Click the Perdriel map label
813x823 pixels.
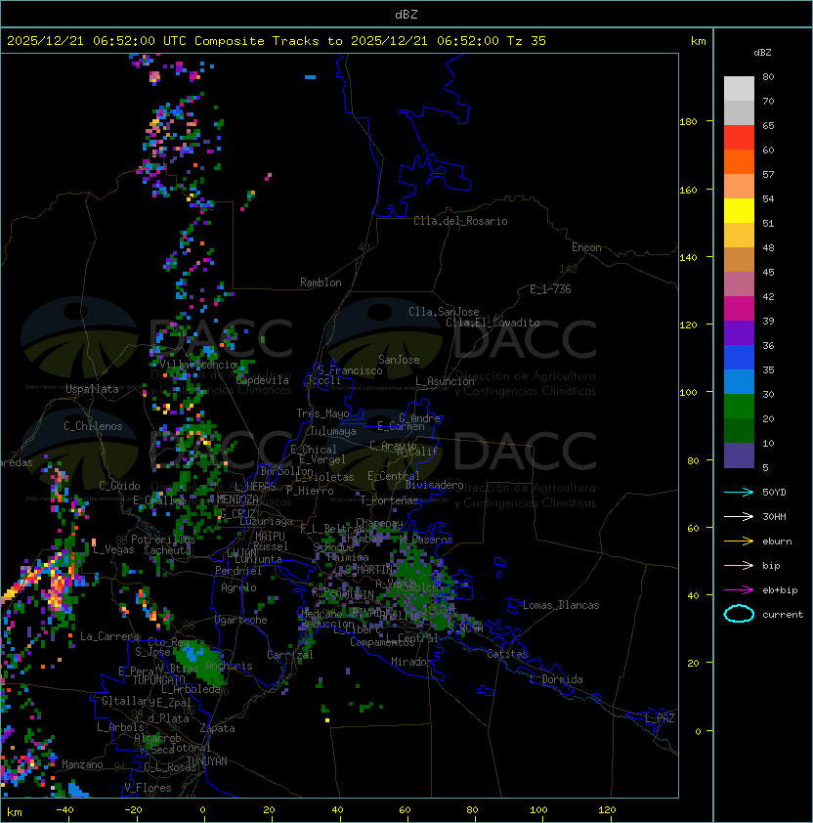point(238,571)
